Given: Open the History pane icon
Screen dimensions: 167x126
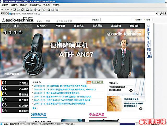Looking at the screenshot, I should coord(39,10).
